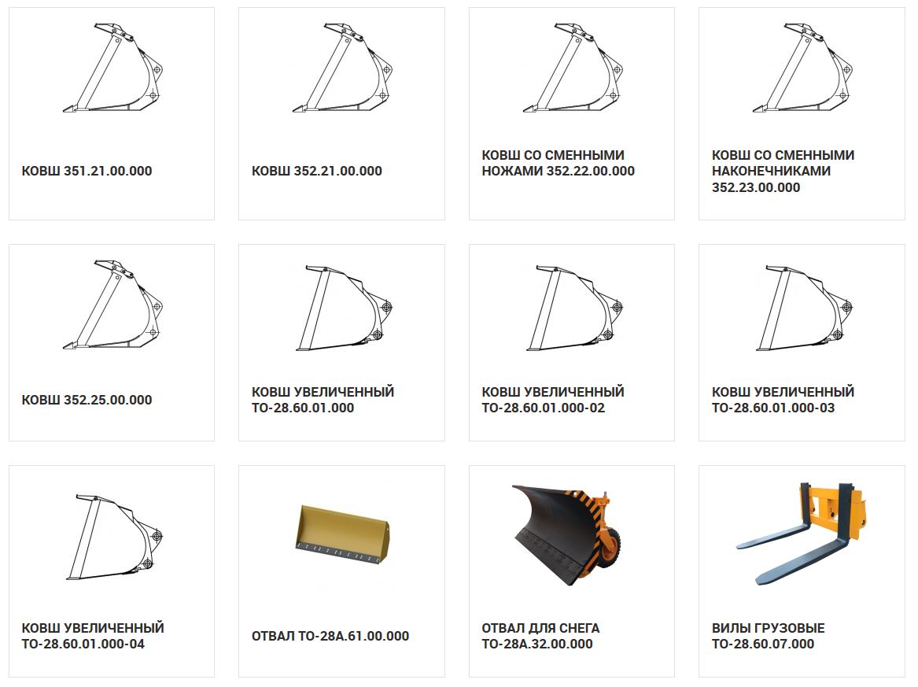Open bucket drawing for 352.23.00.000 replaceable tips
Viewport: 918px width, 687px height.
[x=802, y=68]
